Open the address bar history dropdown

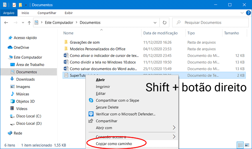click(155, 23)
